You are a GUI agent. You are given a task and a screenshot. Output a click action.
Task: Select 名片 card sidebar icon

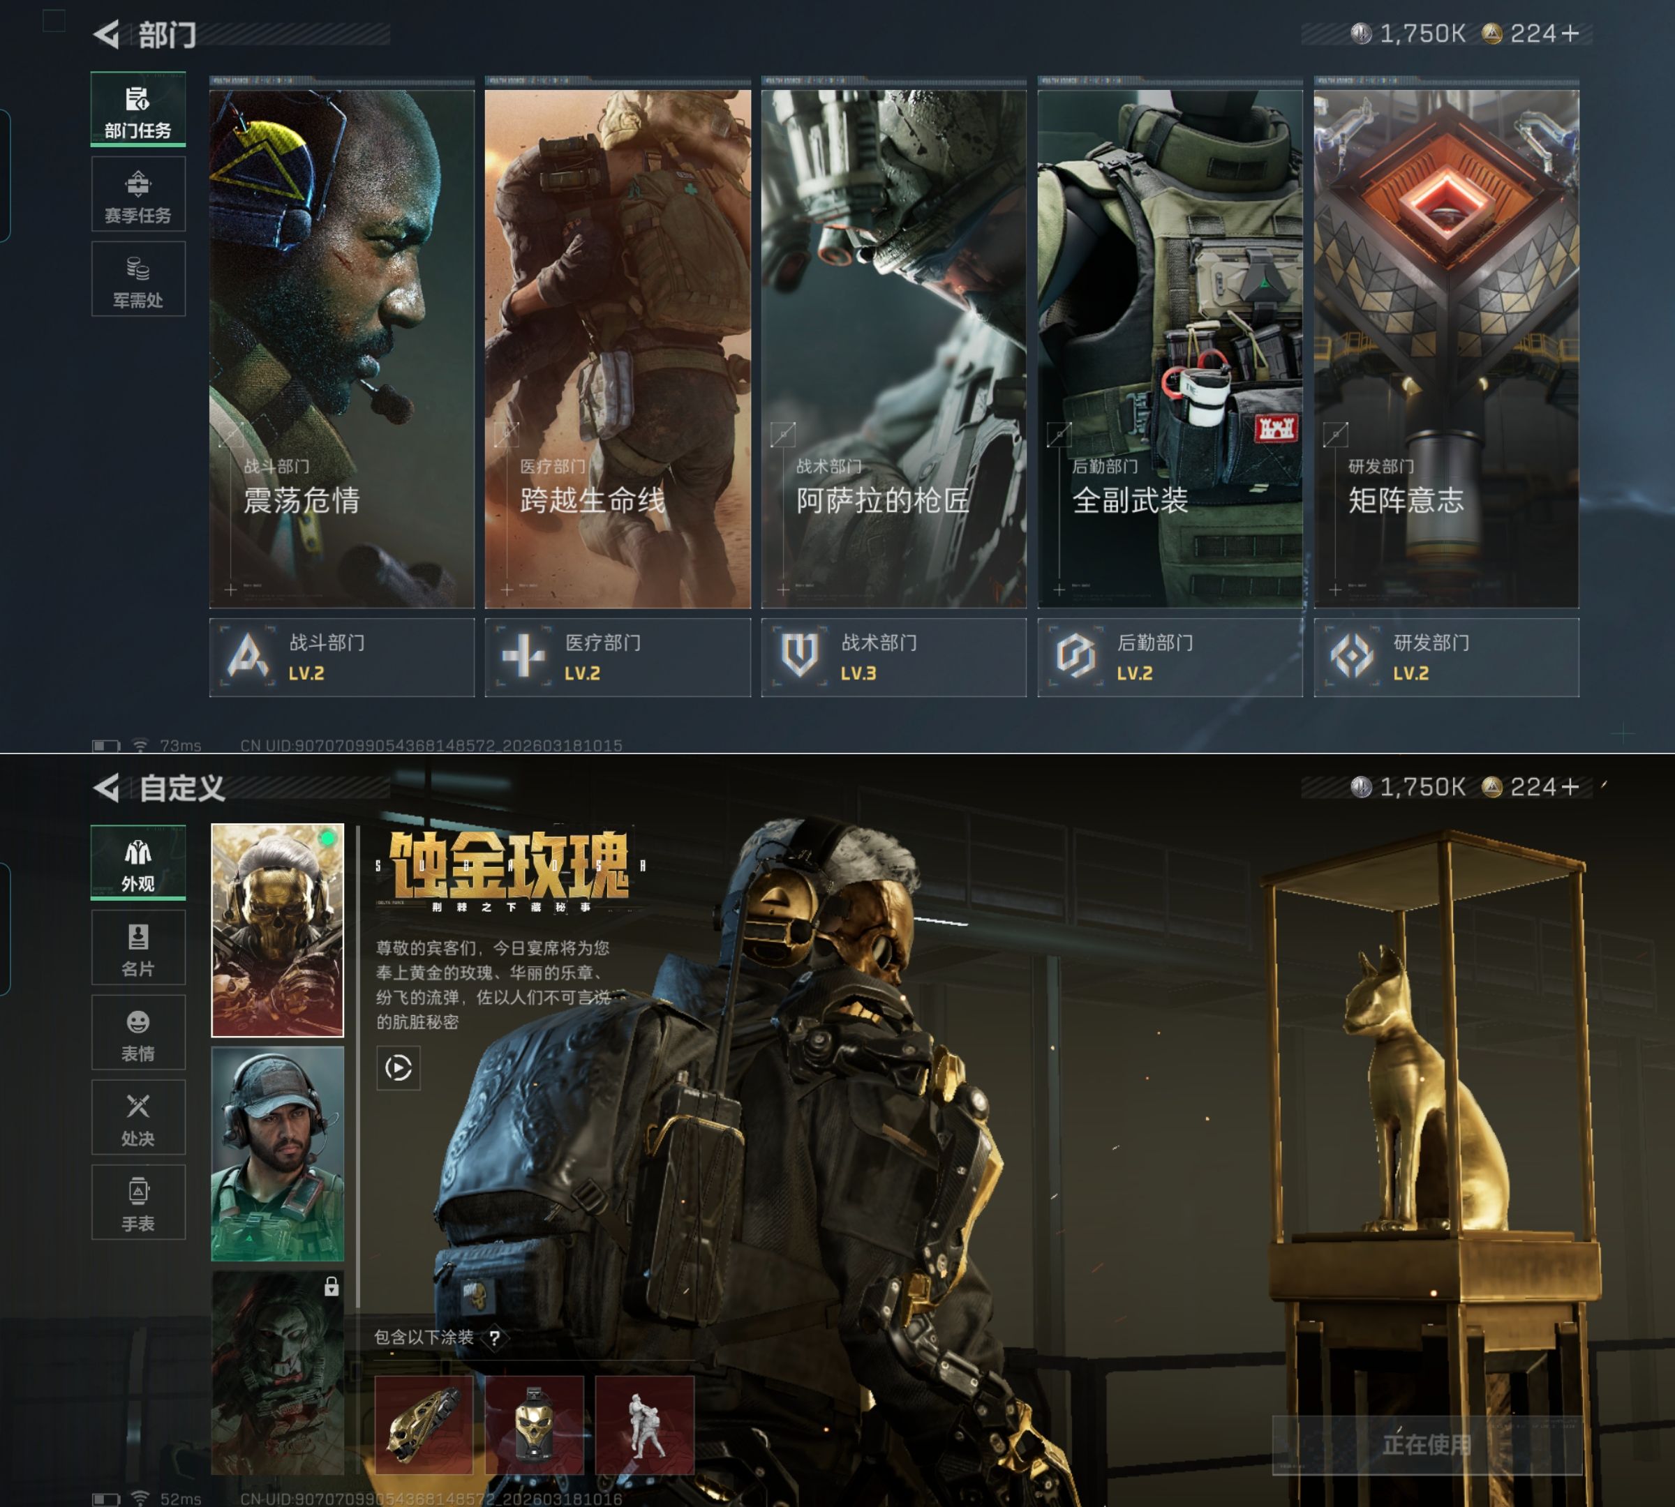click(137, 948)
